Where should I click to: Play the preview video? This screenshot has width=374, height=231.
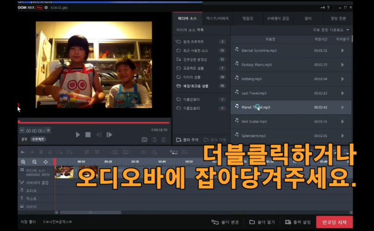pyautogui.click(x=78, y=135)
